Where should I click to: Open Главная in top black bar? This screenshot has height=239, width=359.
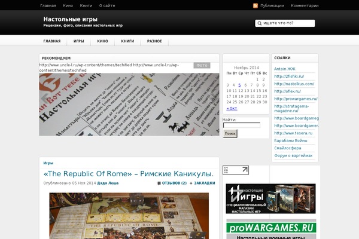48,5
